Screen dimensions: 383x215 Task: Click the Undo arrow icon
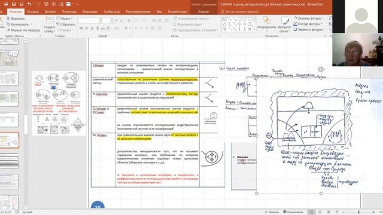click(x=29, y=4)
